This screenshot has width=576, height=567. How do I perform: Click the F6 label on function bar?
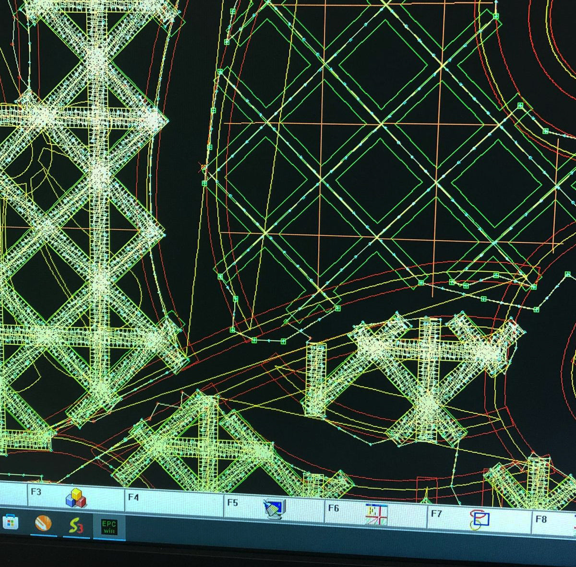click(x=333, y=508)
